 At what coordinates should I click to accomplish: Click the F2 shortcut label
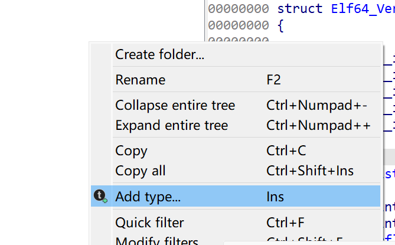pos(274,80)
